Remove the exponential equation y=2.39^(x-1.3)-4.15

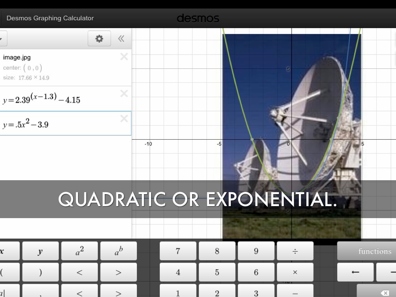point(124,94)
